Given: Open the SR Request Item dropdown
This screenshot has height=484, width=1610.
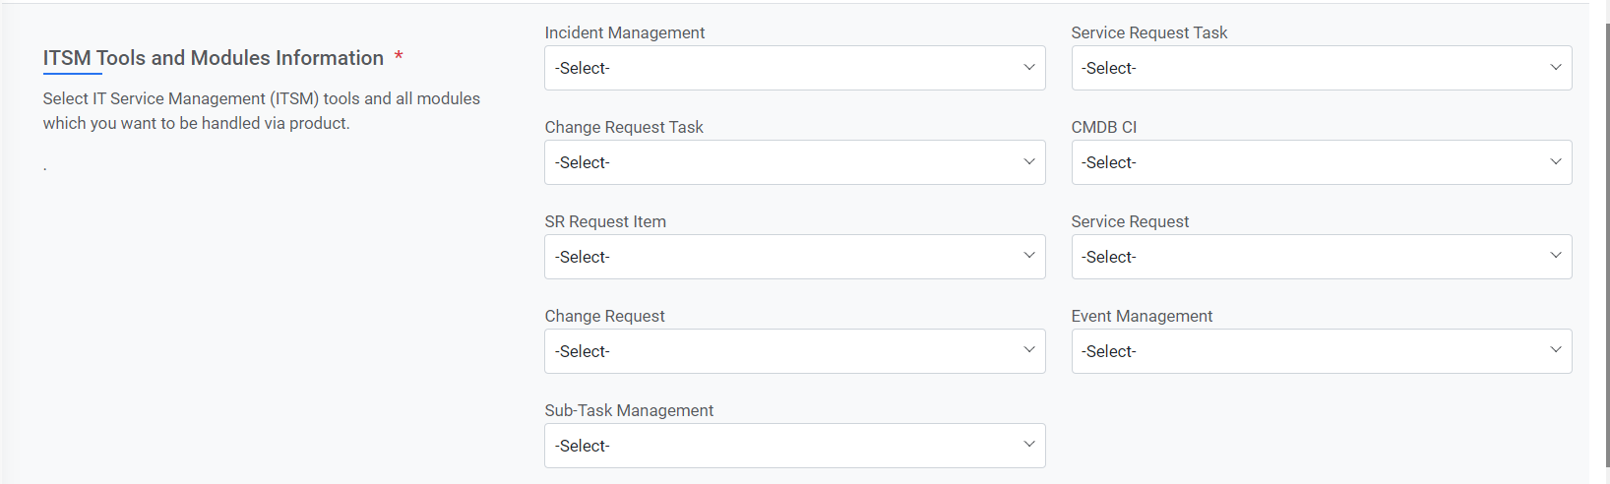Looking at the screenshot, I should [793, 257].
